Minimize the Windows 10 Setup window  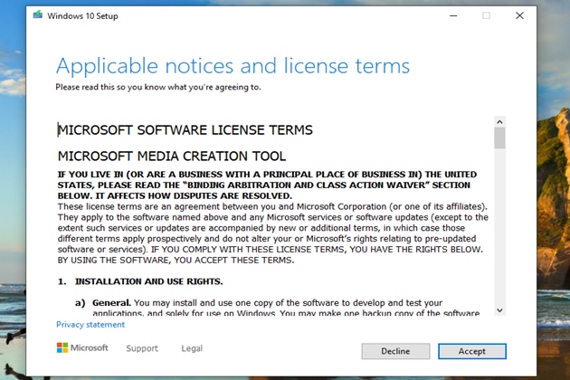(x=451, y=15)
